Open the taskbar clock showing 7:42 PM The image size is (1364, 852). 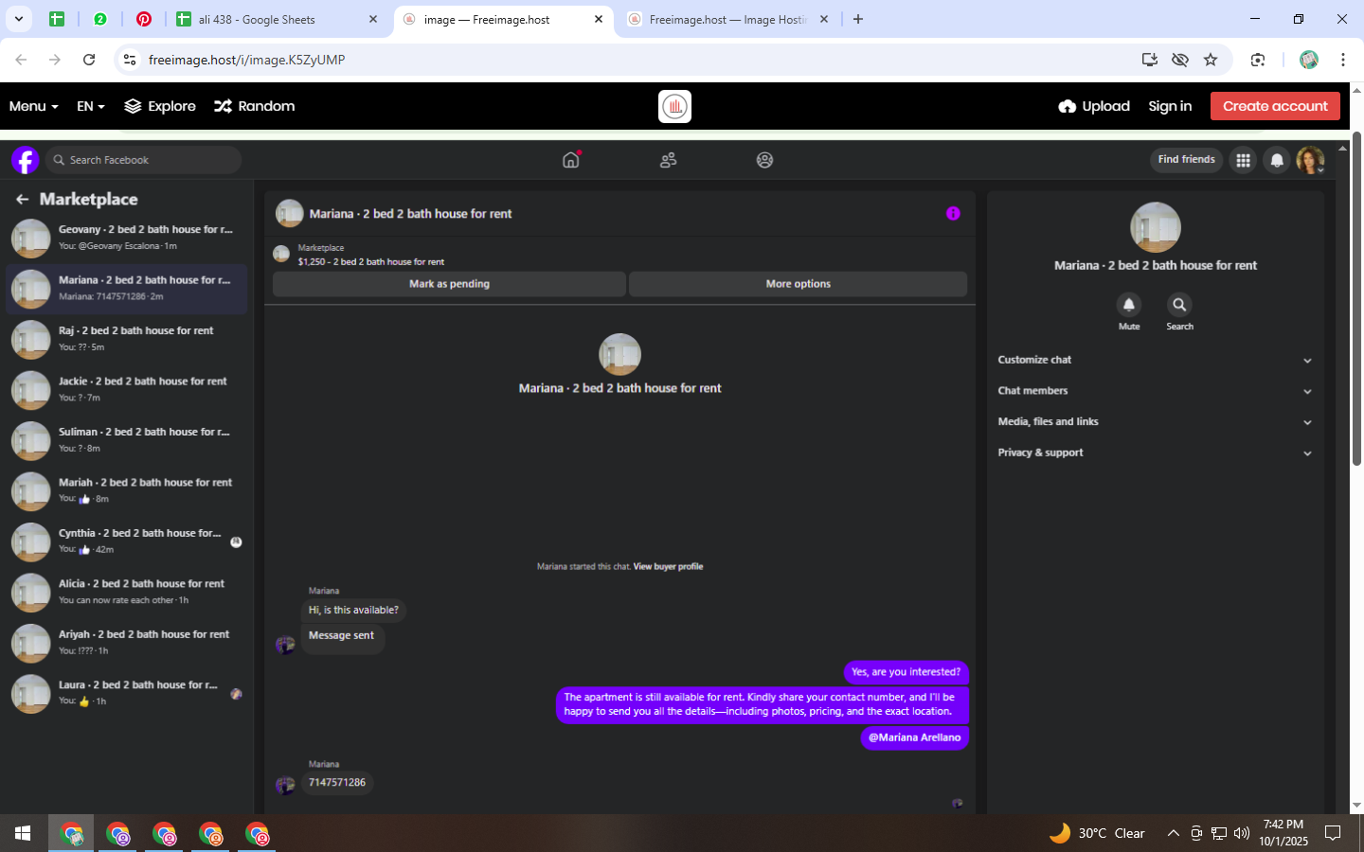[1283, 833]
